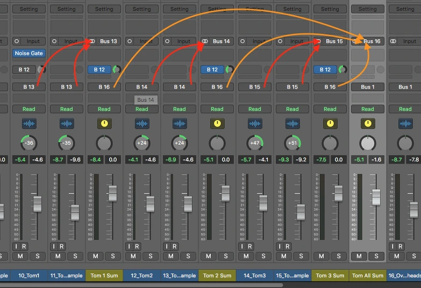Click the send level knob on Tom 3 Sum
This screenshot has width=421, height=288.
coord(342,70)
